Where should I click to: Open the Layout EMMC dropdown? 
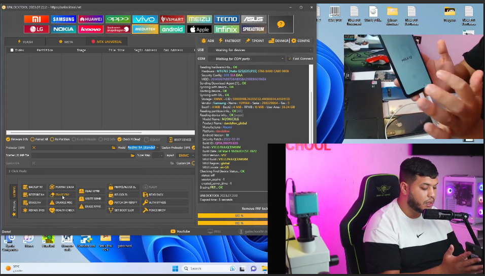click(185, 156)
